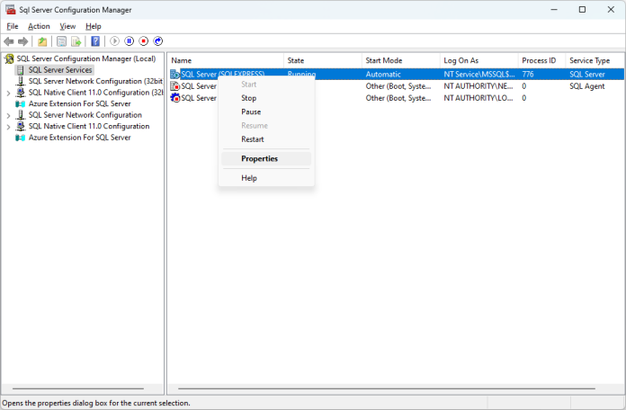Expand SQL Native Client 11.0 Configuration node
Viewport: 626px width, 410px height.
[8, 127]
